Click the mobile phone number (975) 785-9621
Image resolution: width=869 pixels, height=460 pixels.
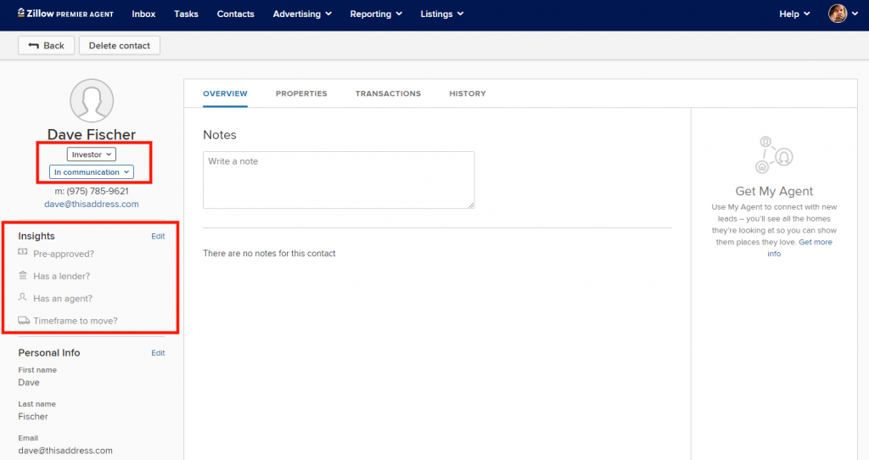pyautogui.click(x=98, y=191)
